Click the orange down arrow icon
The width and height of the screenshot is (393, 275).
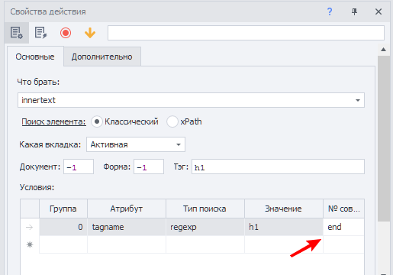tap(90, 33)
